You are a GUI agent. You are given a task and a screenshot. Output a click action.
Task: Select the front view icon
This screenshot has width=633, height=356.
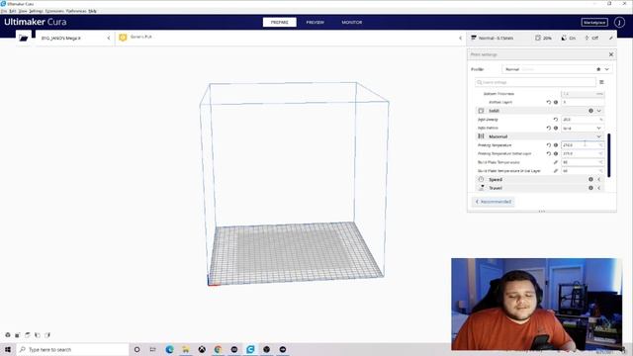(x=18, y=335)
